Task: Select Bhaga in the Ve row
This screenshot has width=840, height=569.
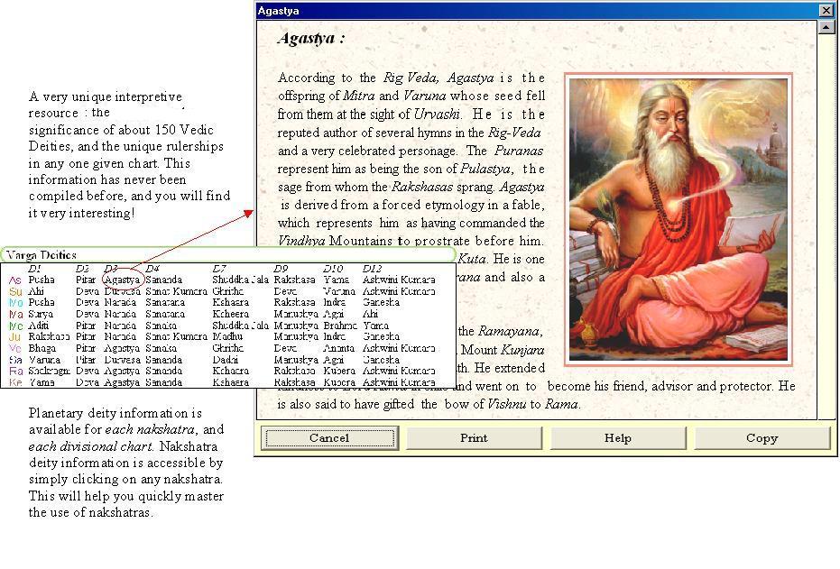Action: [42, 348]
